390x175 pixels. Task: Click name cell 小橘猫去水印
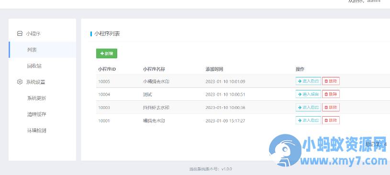click(x=156, y=81)
